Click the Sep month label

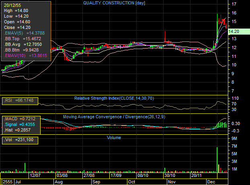coord(96,182)
